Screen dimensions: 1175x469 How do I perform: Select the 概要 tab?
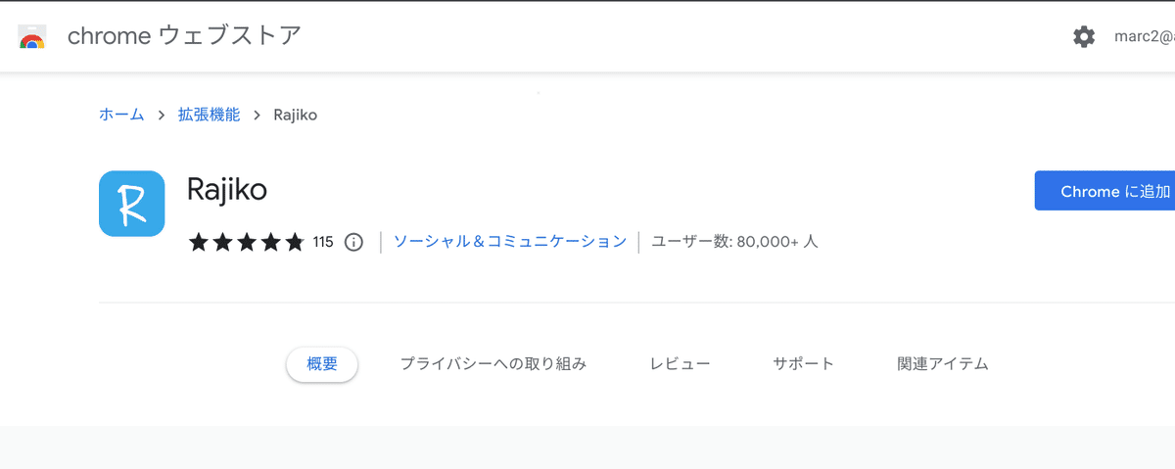click(x=322, y=364)
